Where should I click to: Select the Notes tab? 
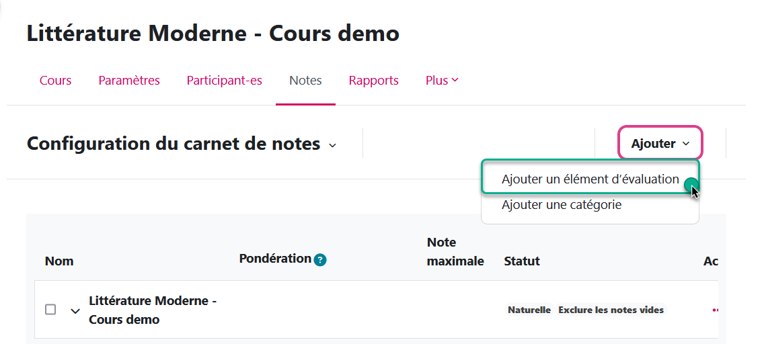[305, 81]
